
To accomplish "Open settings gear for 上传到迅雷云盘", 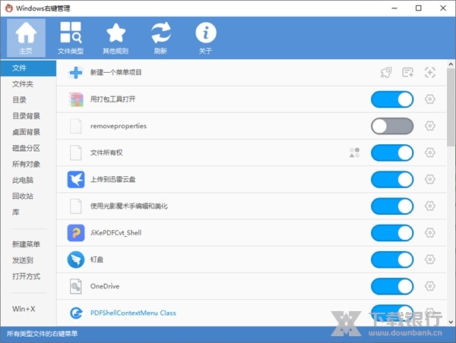I will tap(430, 179).
